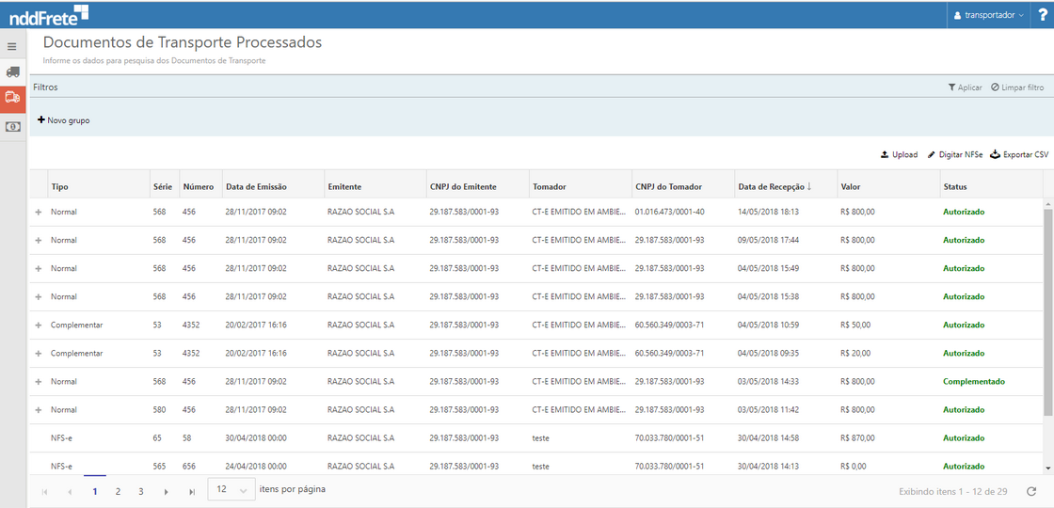Sort by Data de Recepção column
This screenshot has width=1054, height=508.
tap(772, 186)
